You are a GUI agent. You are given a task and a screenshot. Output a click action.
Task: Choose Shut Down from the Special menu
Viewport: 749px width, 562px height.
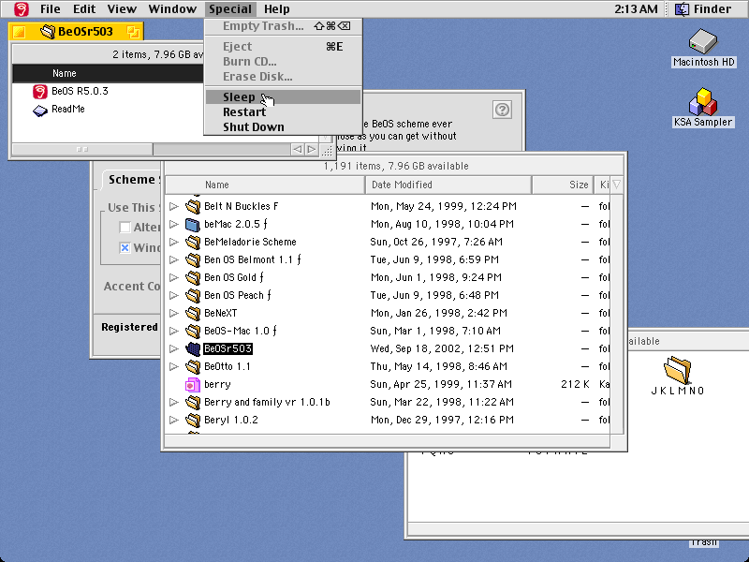click(x=283, y=127)
